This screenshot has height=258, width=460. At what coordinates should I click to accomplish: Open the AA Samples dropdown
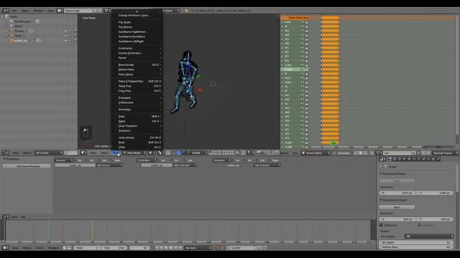[x=429, y=236]
